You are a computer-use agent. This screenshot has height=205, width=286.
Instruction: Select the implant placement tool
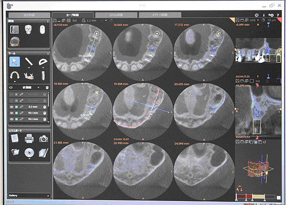click(x=43, y=75)
